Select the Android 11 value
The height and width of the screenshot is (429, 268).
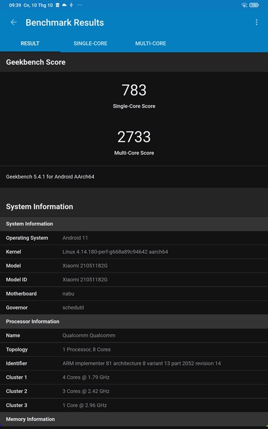point(75,238)
